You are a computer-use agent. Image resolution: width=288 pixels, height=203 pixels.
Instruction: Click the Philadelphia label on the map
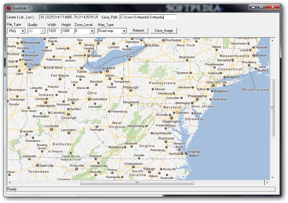coord(197,96)
